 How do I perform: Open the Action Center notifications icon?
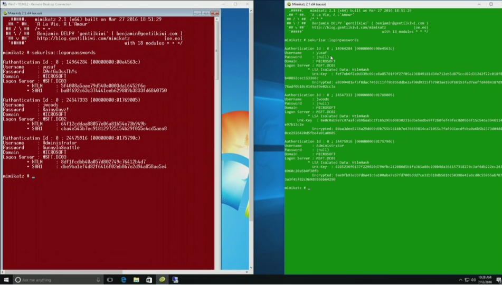[x=498, y=280]
